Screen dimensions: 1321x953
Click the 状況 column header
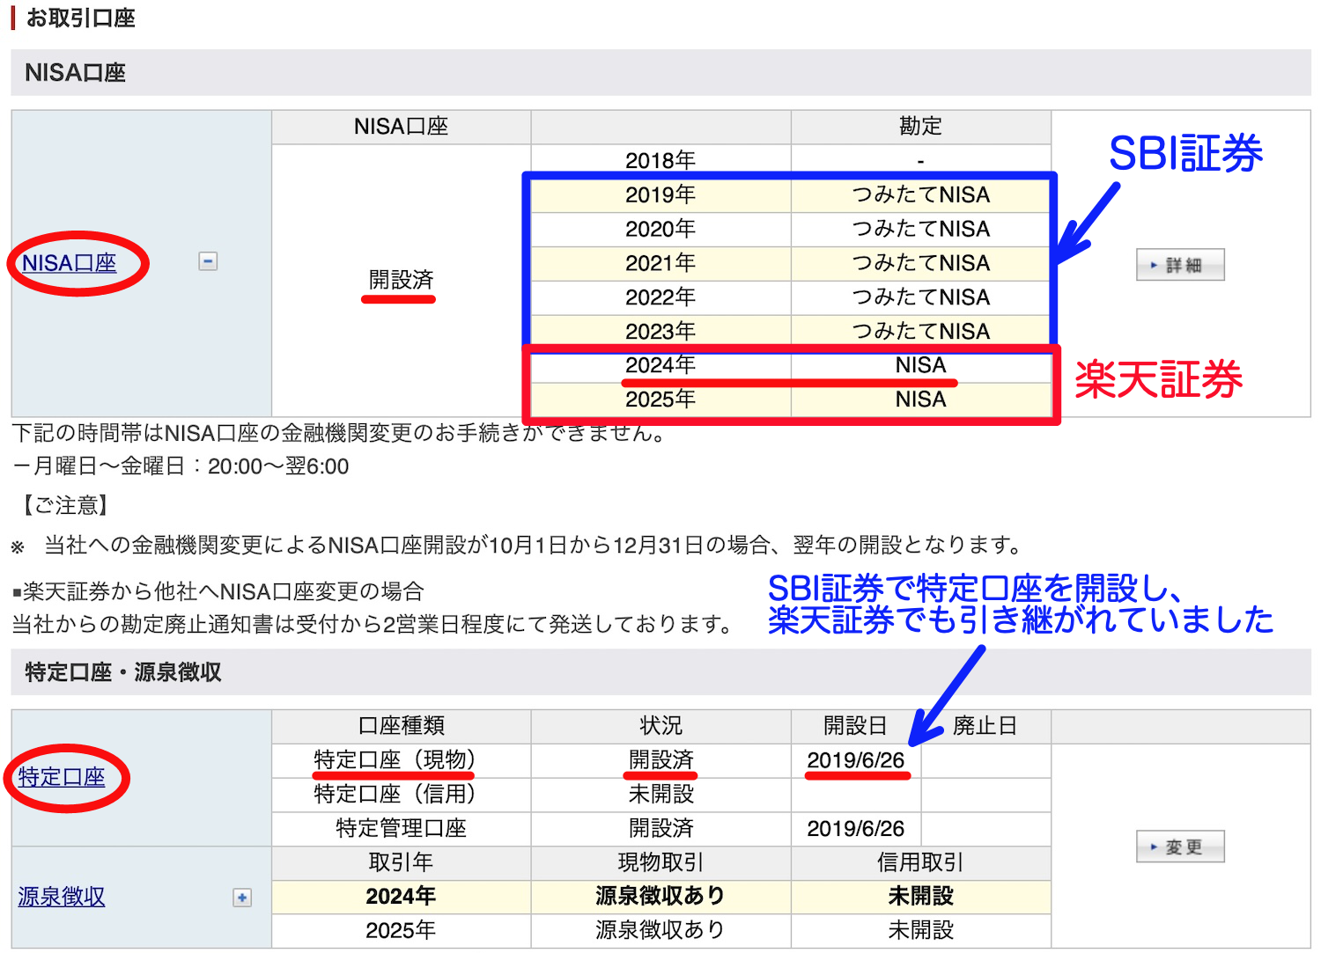[661, 726]
